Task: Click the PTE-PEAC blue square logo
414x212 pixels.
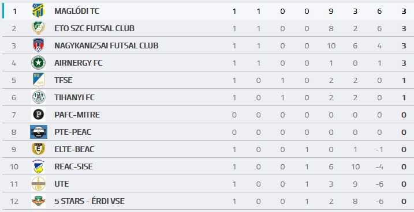Action: point(39,132)
